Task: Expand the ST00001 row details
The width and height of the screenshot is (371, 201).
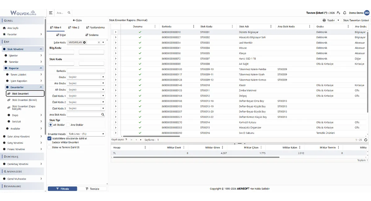Action: pos(116,32)
